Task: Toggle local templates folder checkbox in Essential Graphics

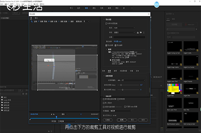Action: [168, 33]
